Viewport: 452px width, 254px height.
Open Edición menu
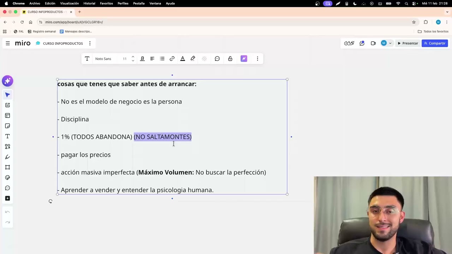[x=50, y=3]
